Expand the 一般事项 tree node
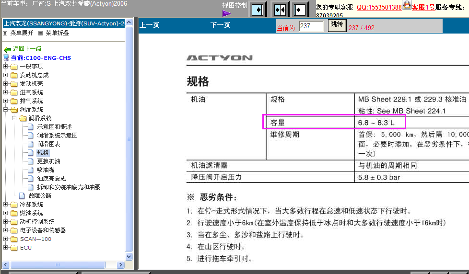The width and height of the screenshot is (469, 274). pos(5,66)
